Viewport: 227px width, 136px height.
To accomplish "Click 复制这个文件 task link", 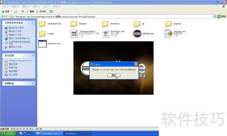I will click(x=15, y=35).
